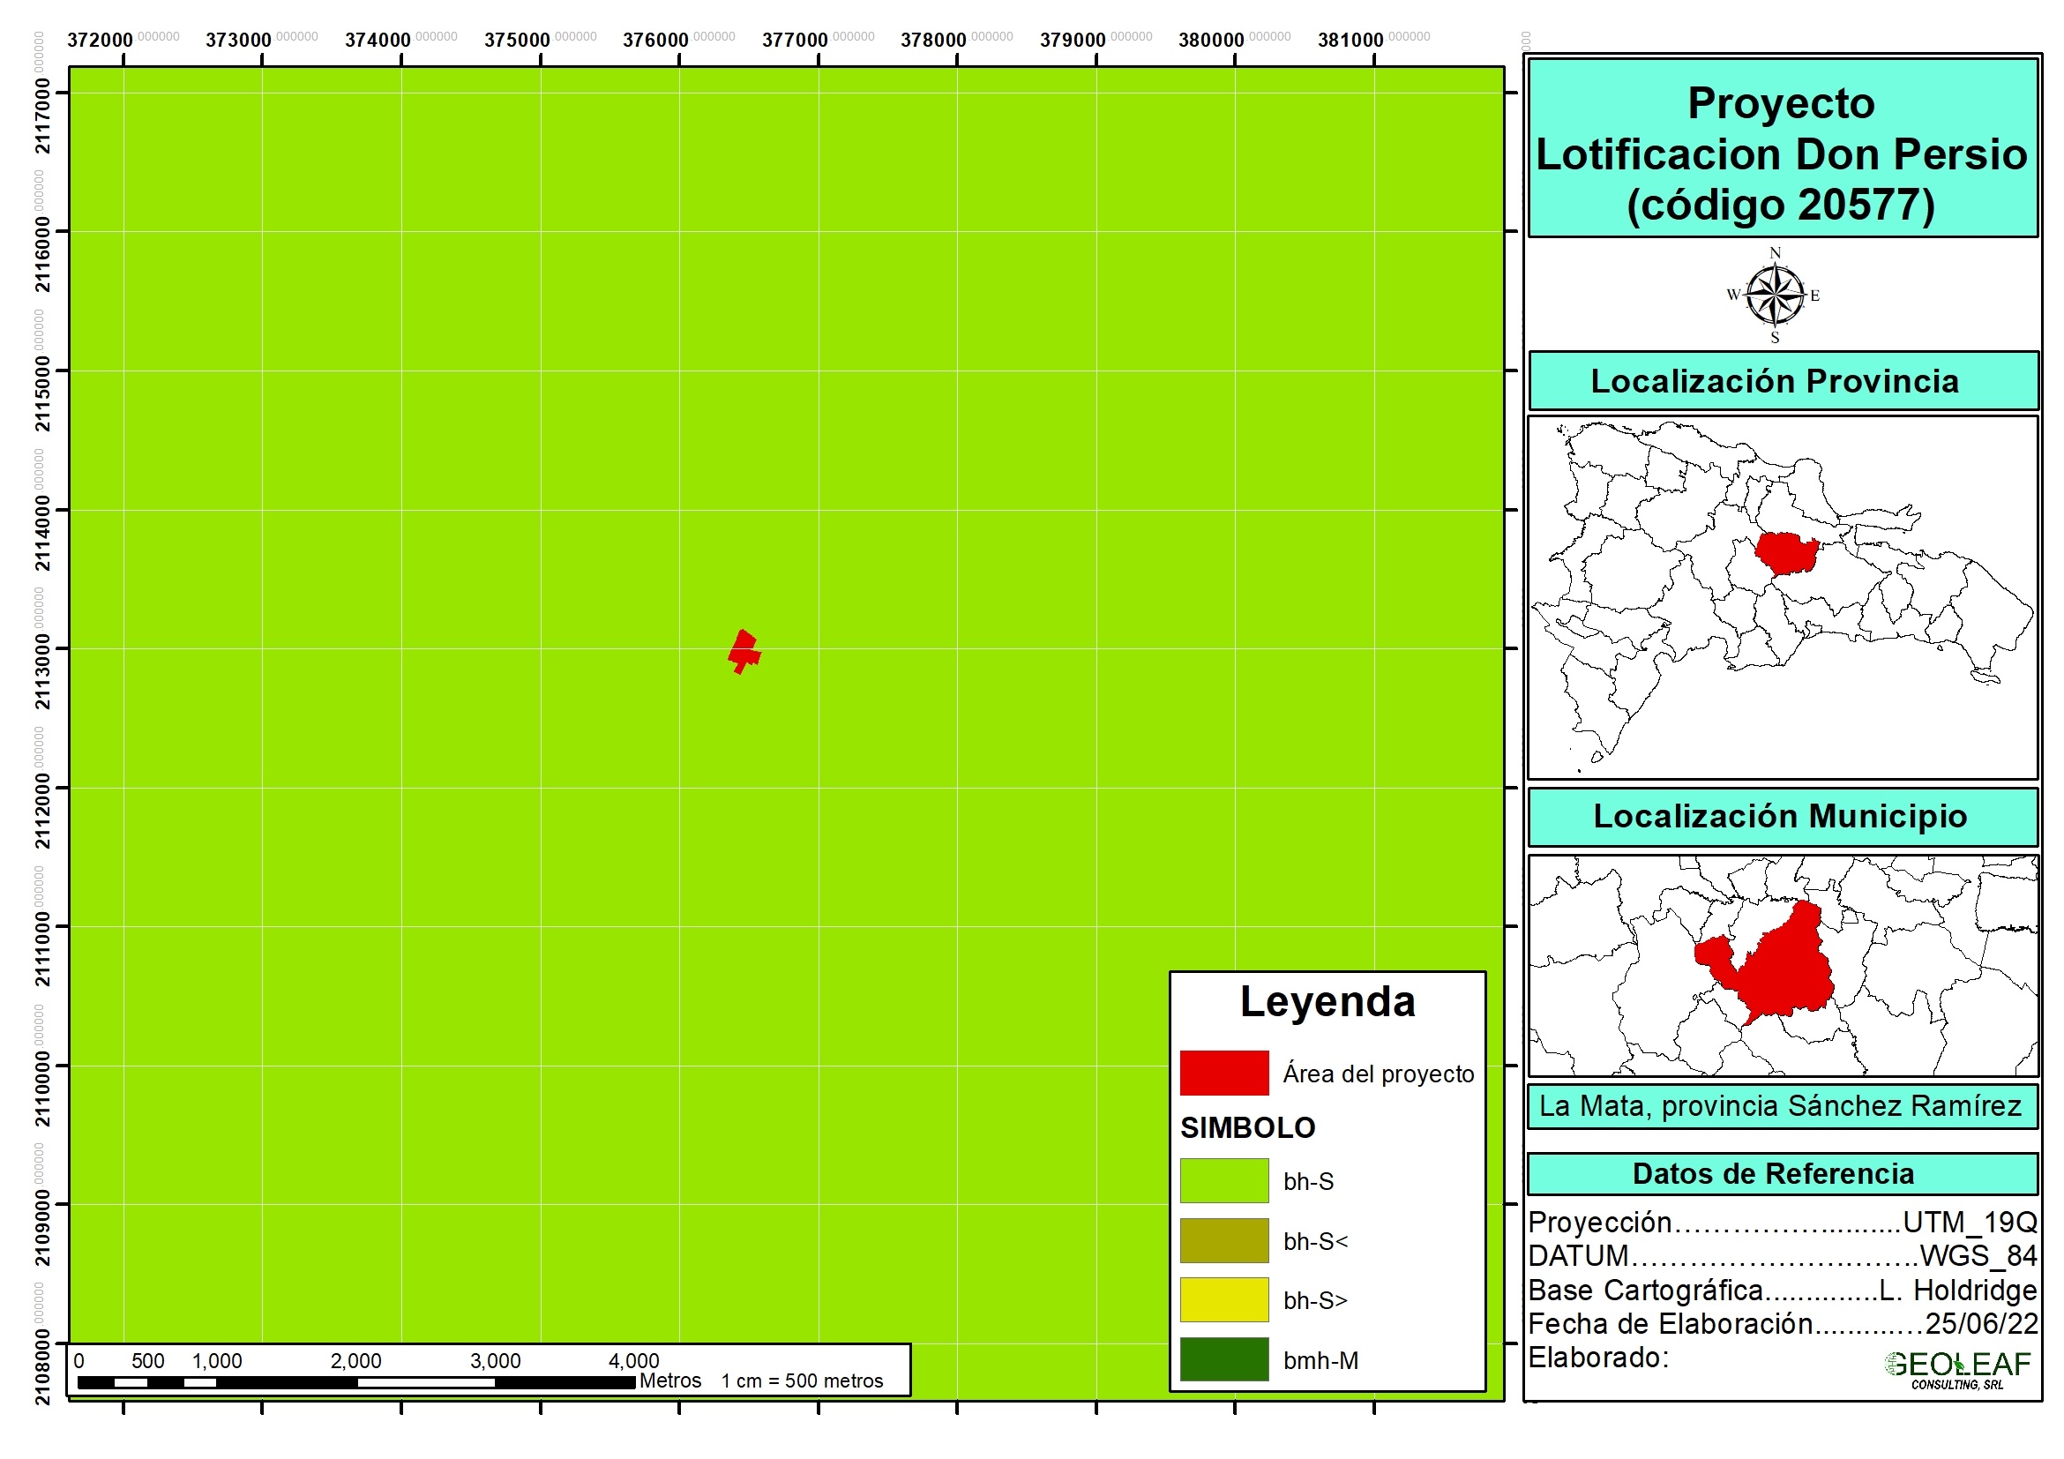Select the red Área del proyecto legend swatch
2064x1459 pixels.
[1223, 1073]
